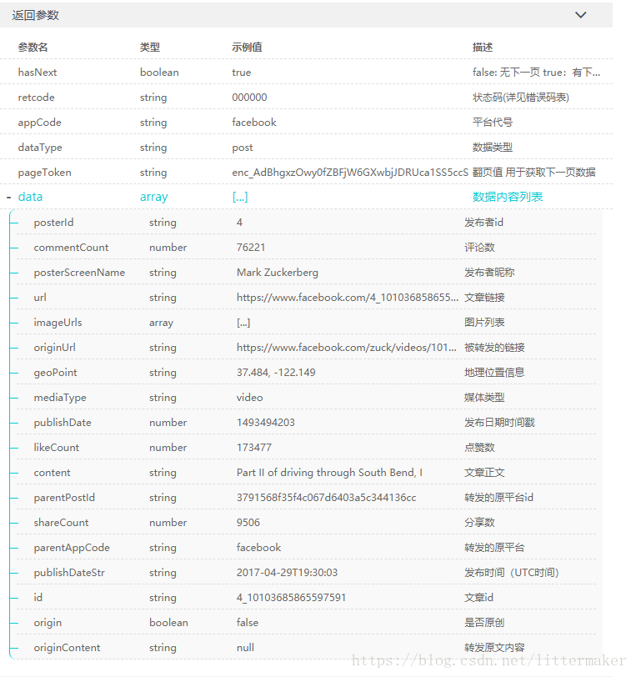The height and width of the screenshot is (677, 636).
Task: Select the originContent field name
Action: tap(67, 648)
